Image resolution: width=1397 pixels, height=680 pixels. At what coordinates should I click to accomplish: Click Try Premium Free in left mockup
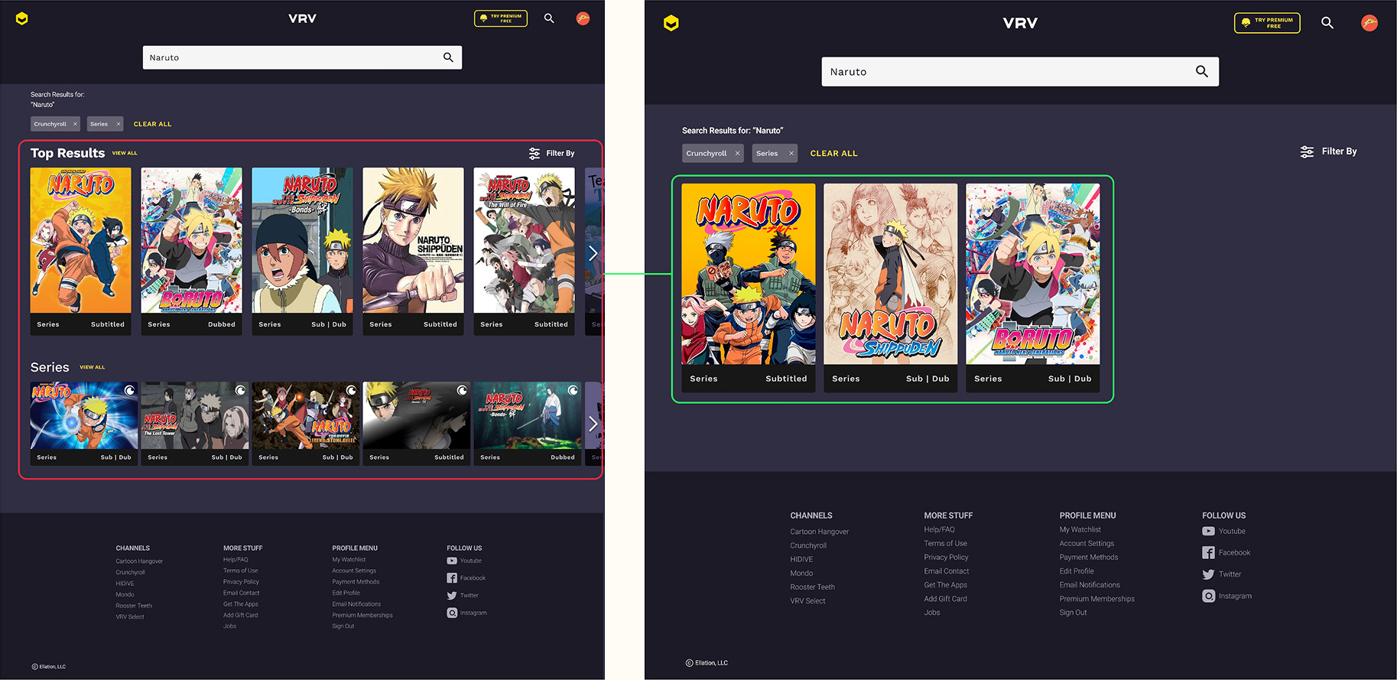501,18
